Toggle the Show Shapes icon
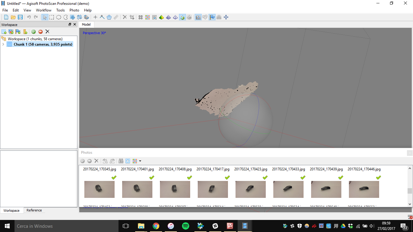Viewport: 413px width, 232px height. click(x=205, y=17)
